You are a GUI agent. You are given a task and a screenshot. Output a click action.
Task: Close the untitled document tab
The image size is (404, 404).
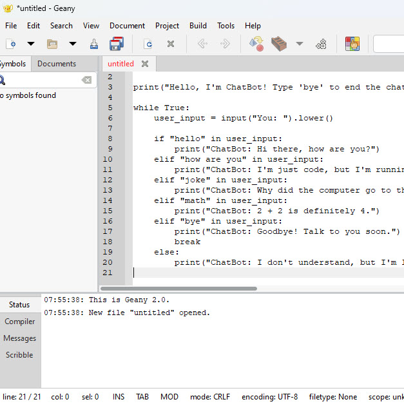[x=145, y=64]
